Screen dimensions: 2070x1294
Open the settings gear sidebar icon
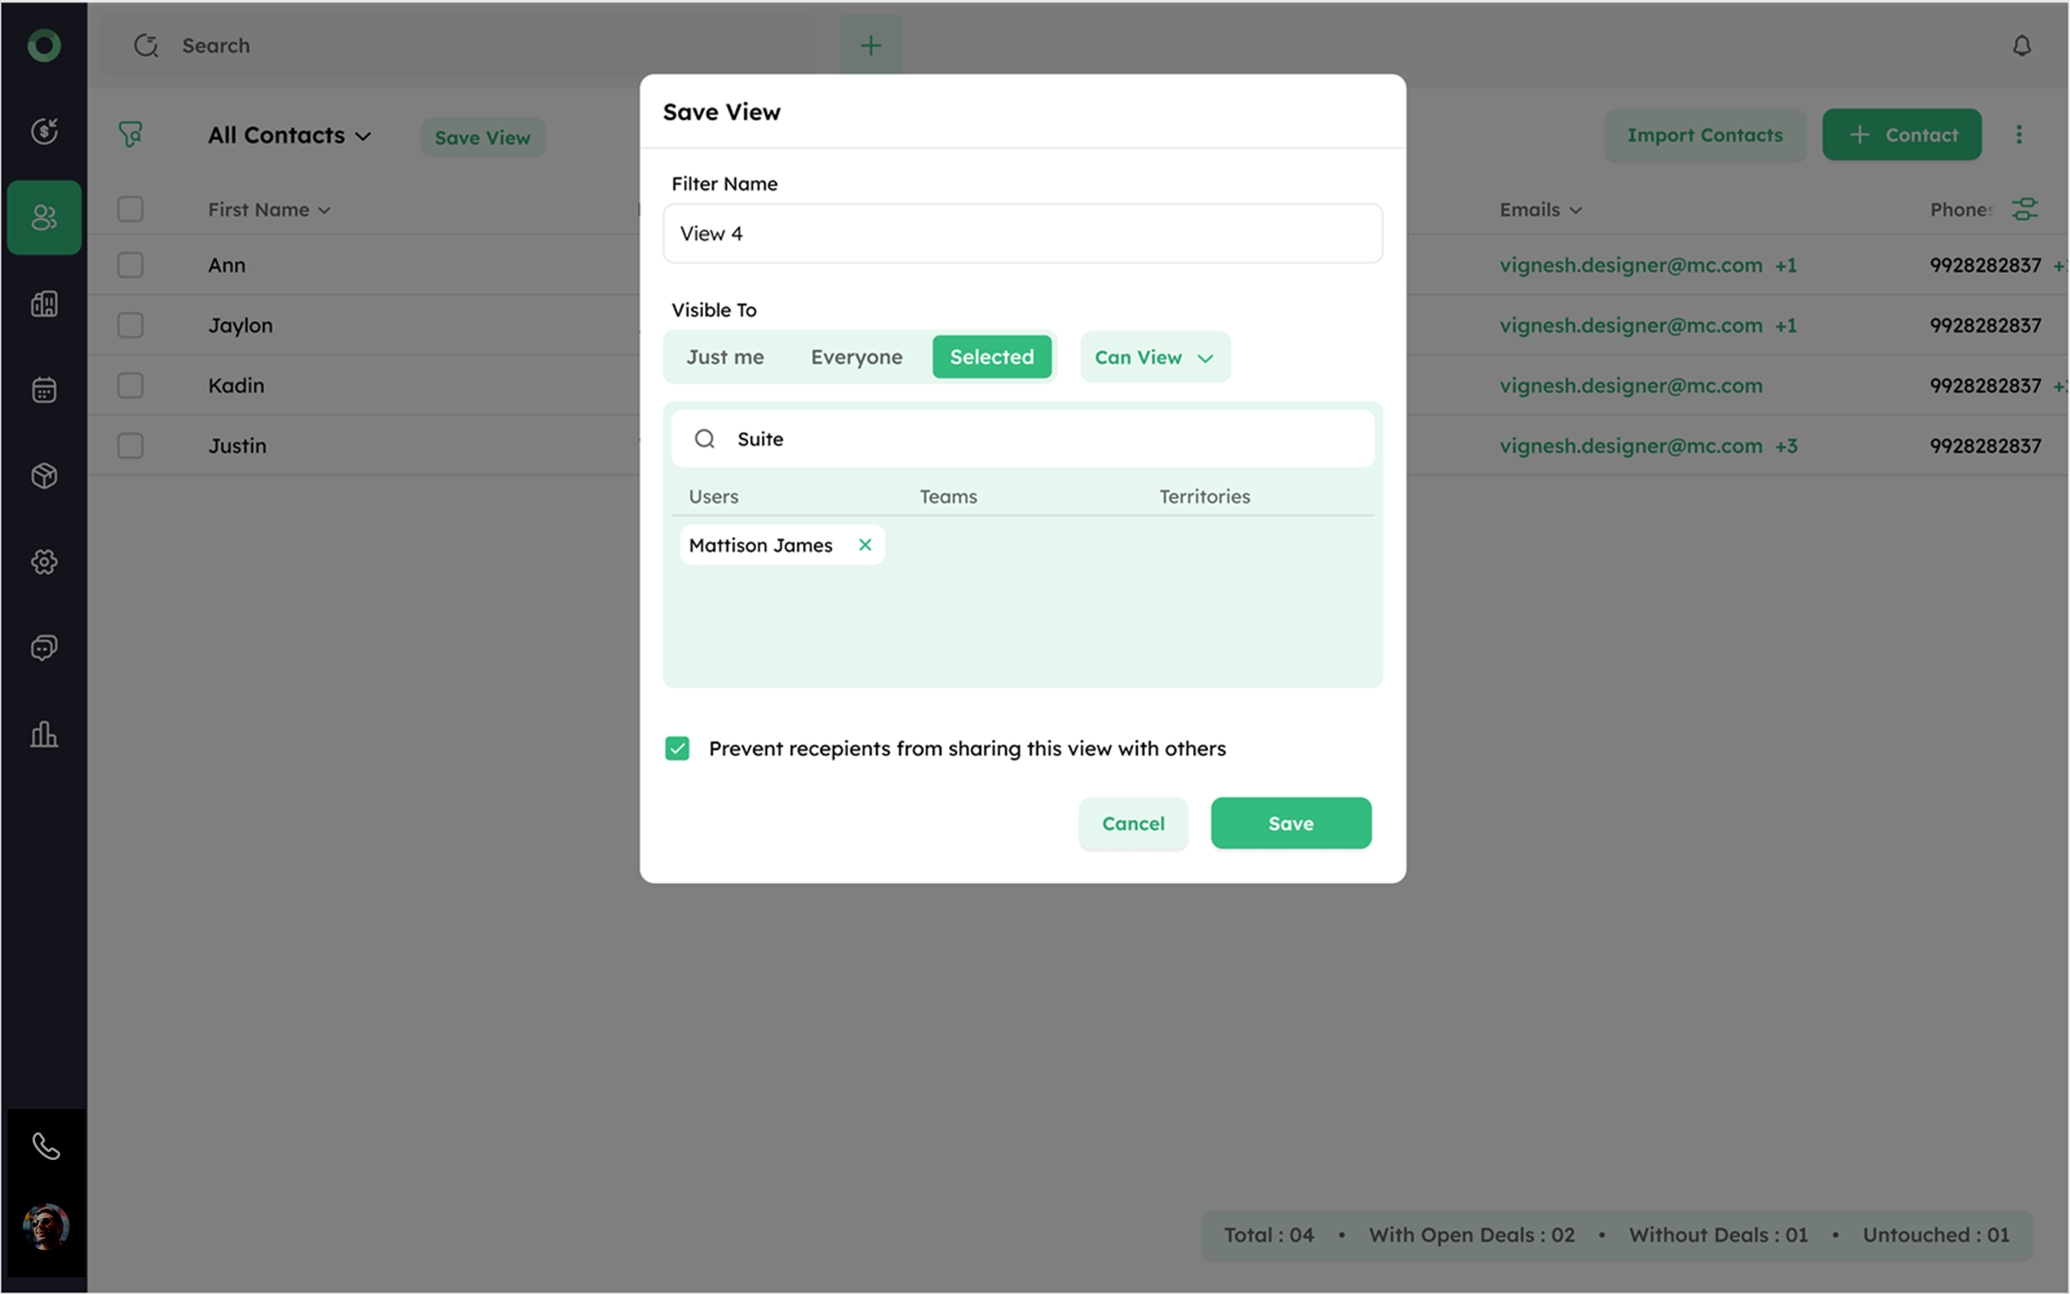[44, 563]
